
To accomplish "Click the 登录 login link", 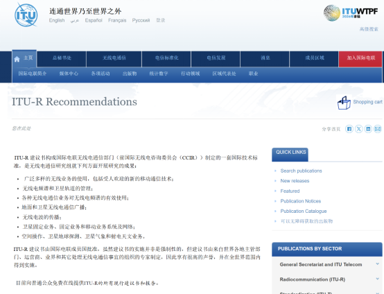I will pos(161,20).
